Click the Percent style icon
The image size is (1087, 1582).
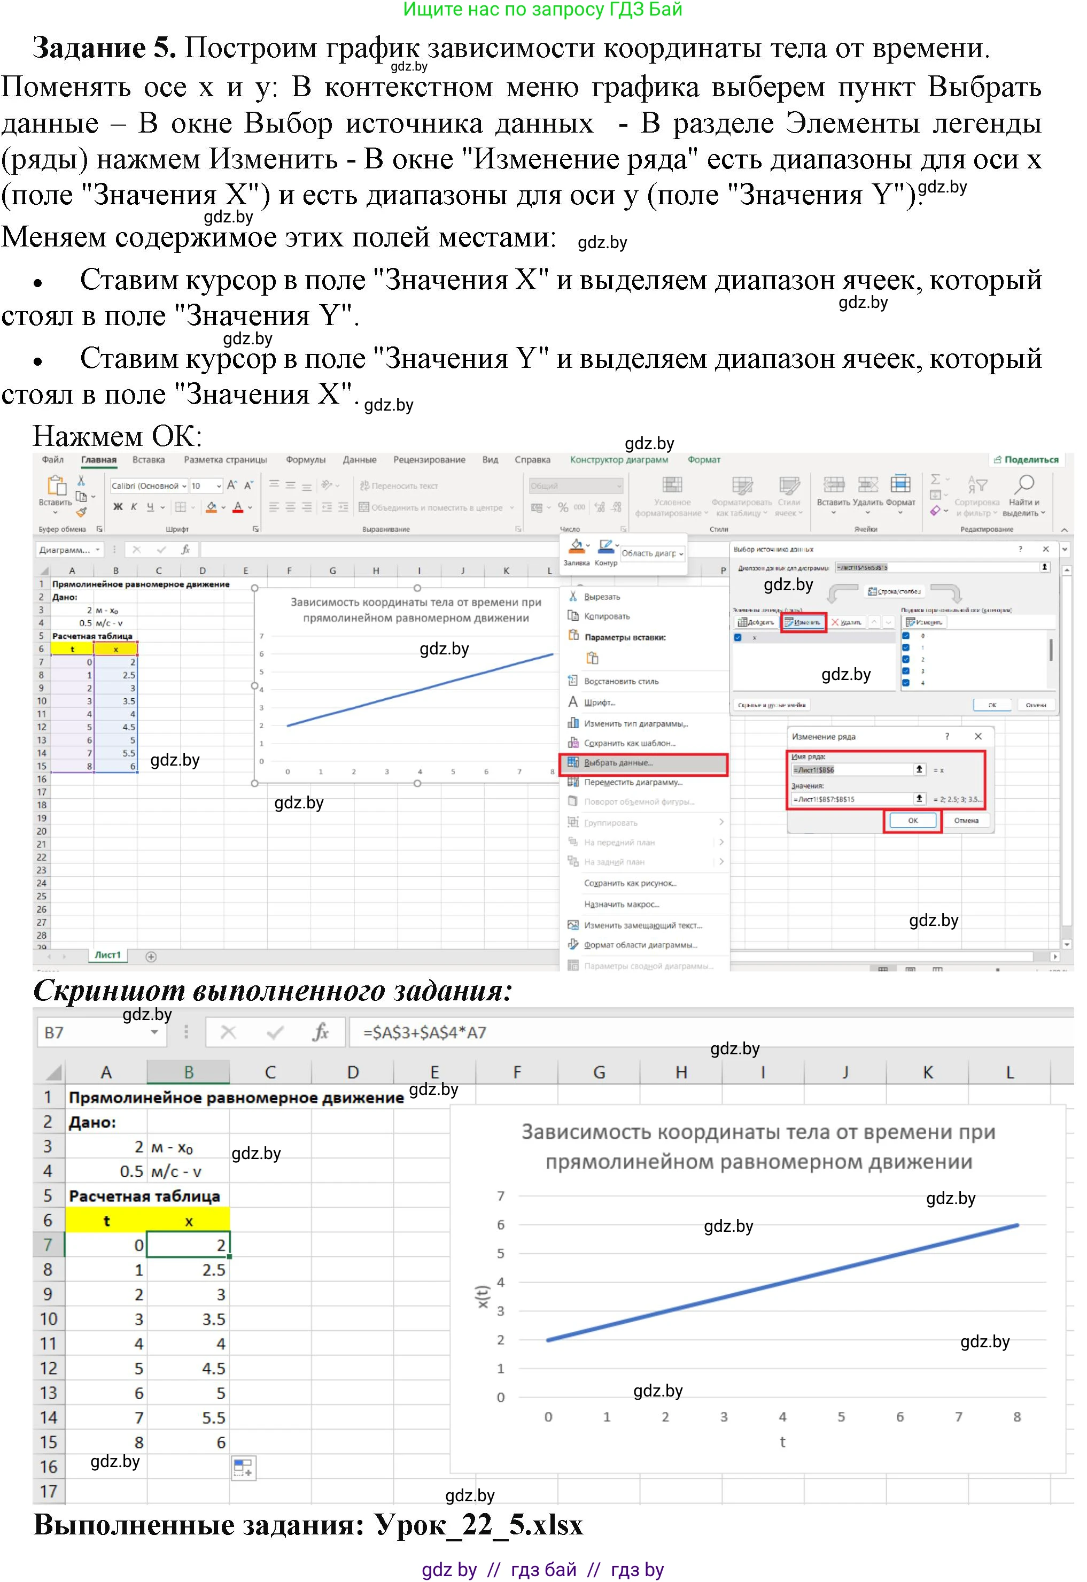click(x=563, y=507)
